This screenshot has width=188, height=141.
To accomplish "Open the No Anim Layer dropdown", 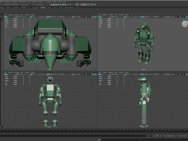I will tap(182, 136).
